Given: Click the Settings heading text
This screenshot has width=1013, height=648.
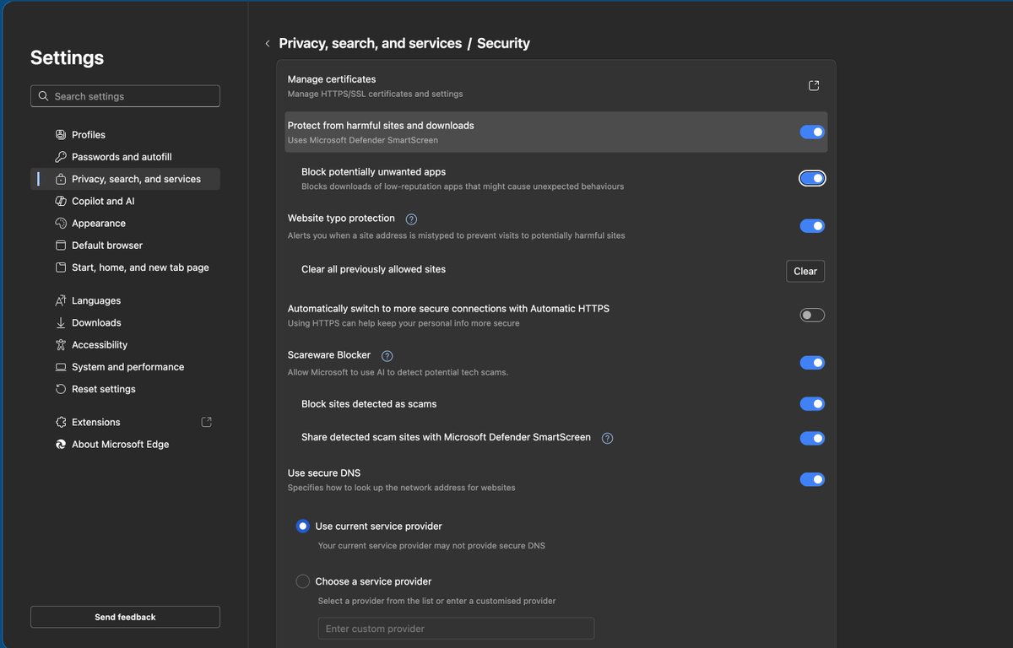Looking at the screenshot, I should click(x=68, y=58).
